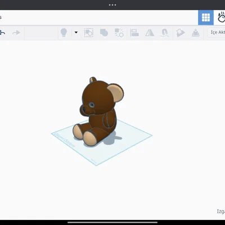Click the merged shapes group icon
The image size is (225, 225).
pos(104,33)
